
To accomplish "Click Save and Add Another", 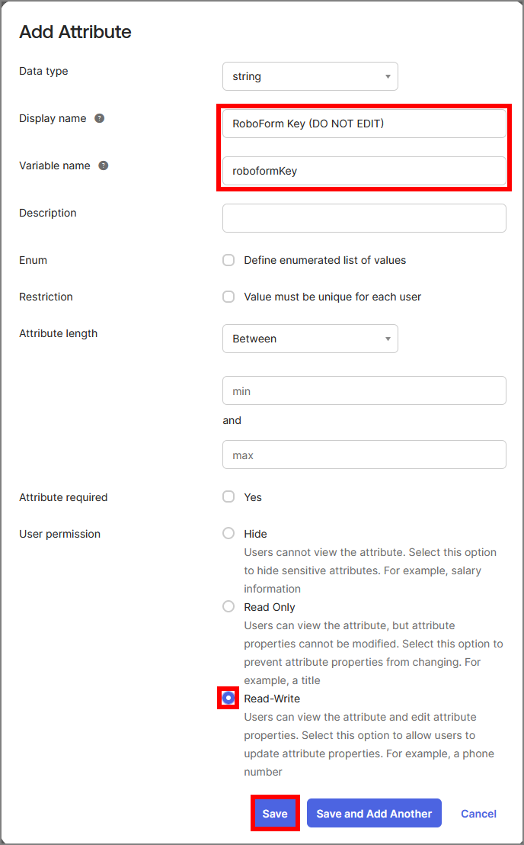I will pos(374,814).
